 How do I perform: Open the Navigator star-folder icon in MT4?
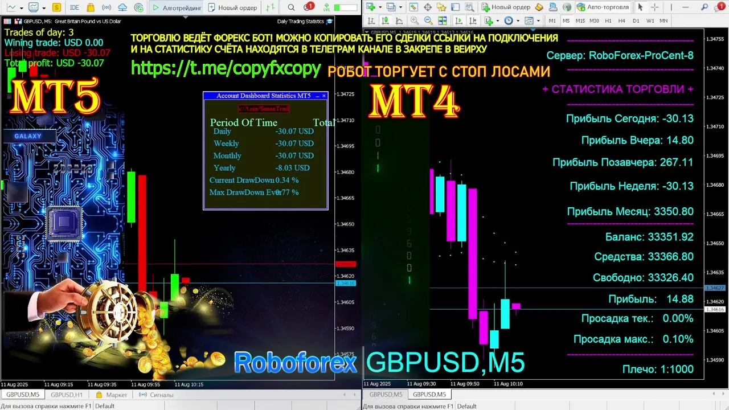pos(441,7)
